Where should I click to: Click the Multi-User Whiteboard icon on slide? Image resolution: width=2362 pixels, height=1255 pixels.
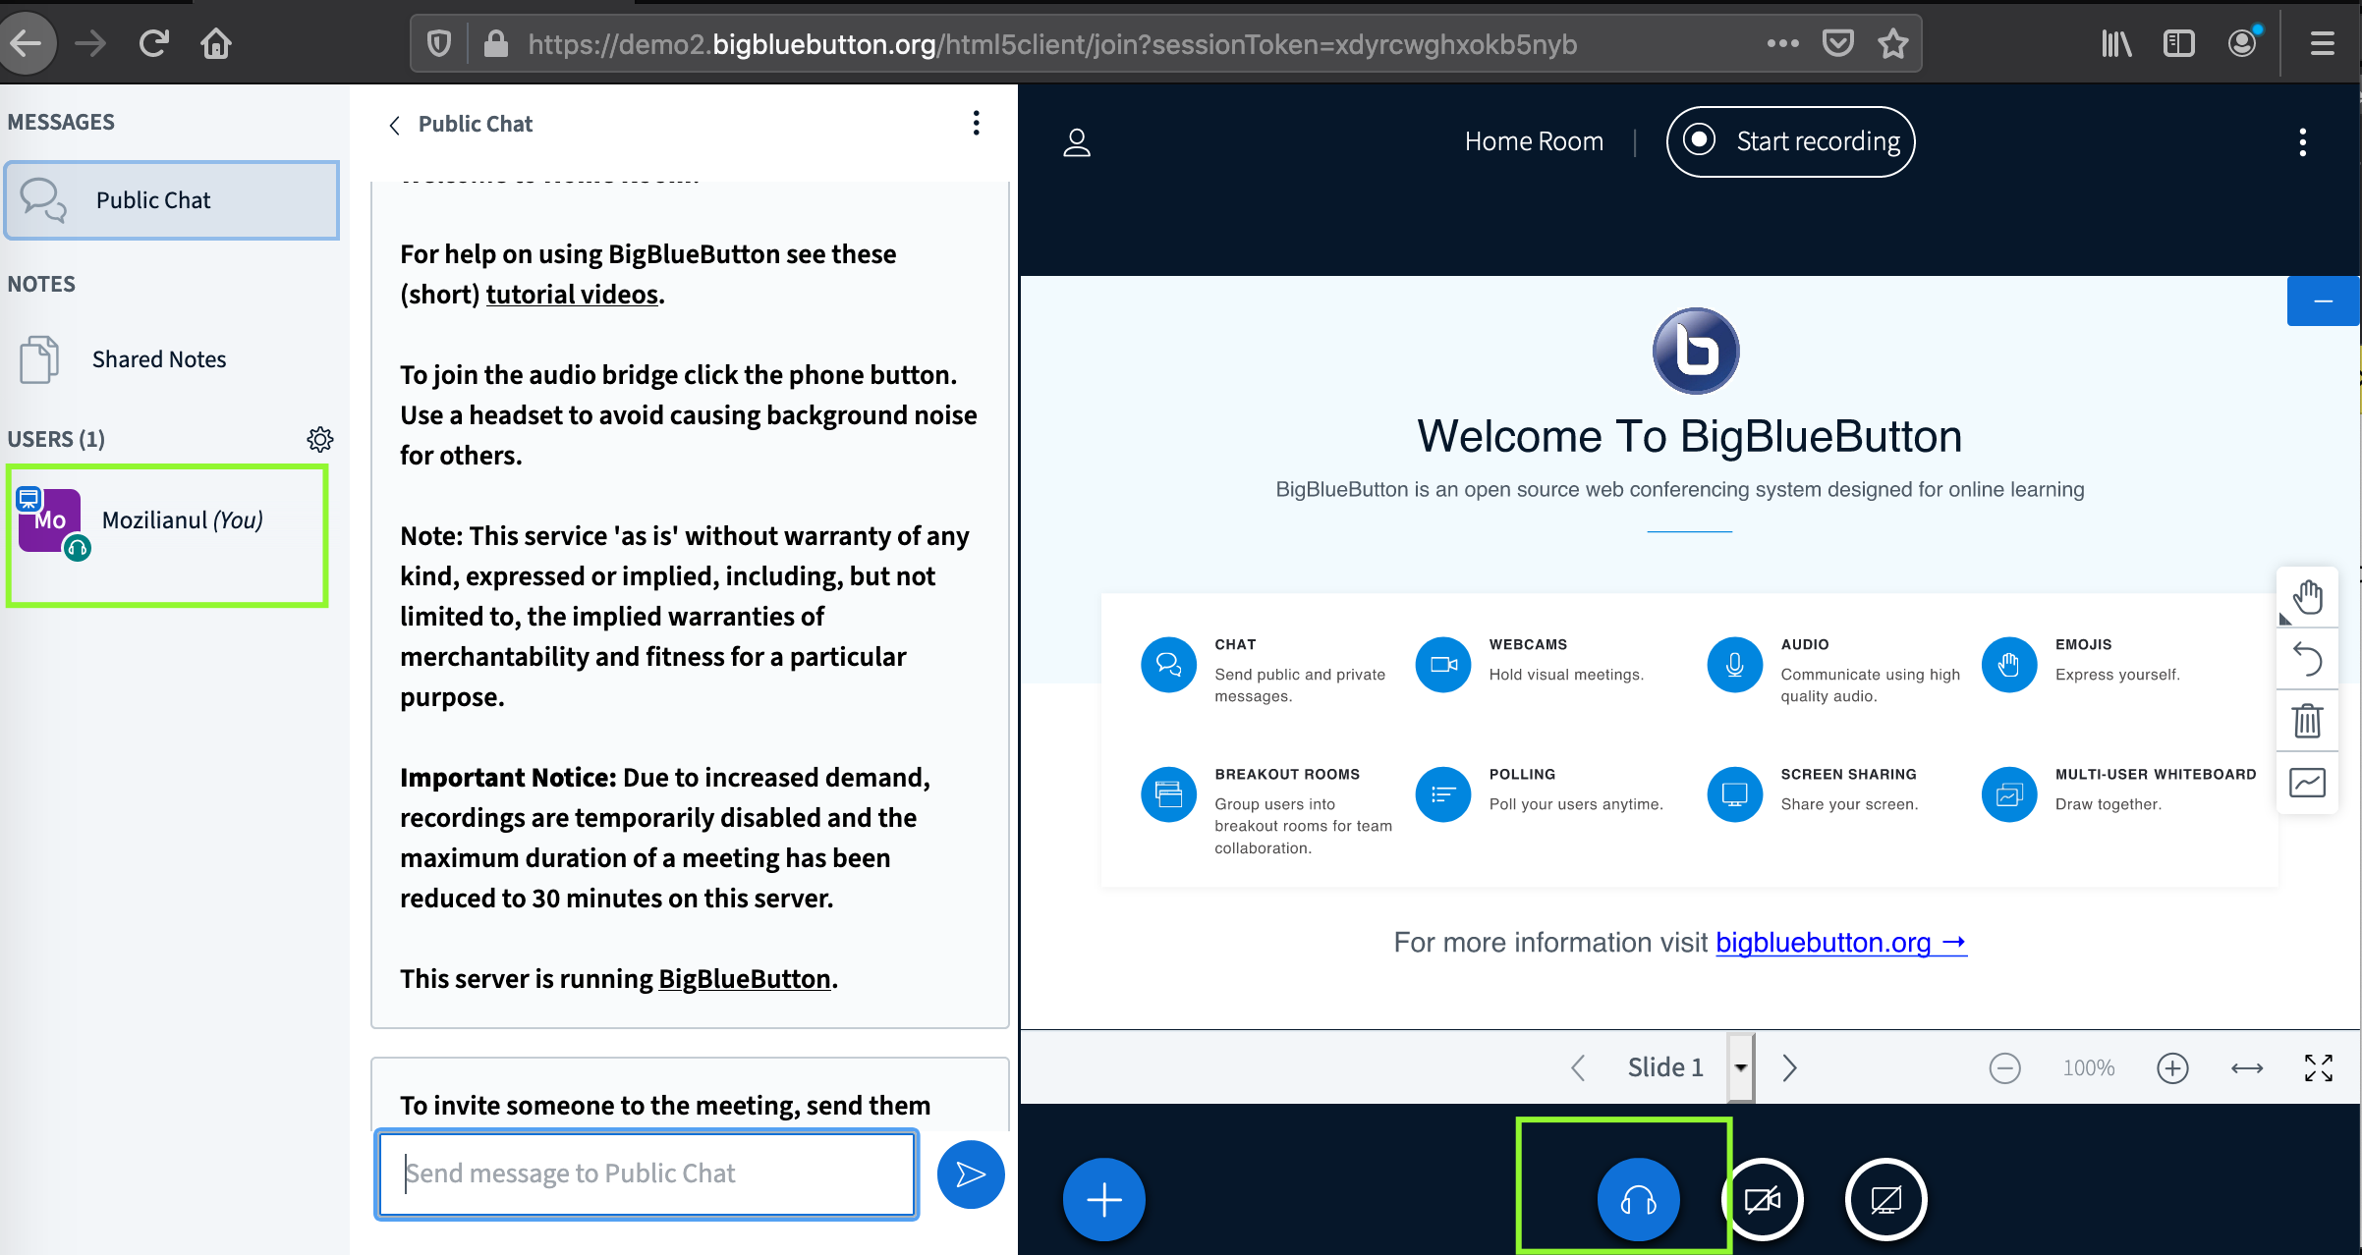[2009, 794]
